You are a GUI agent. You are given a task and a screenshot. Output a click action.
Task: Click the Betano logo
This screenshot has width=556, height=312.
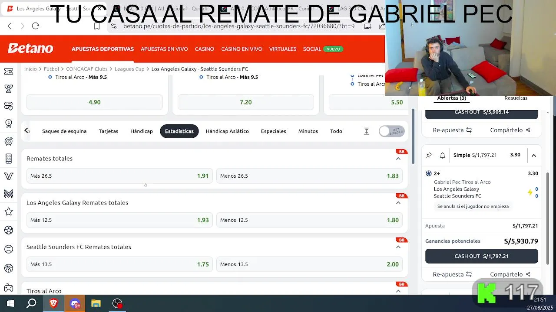30,49
